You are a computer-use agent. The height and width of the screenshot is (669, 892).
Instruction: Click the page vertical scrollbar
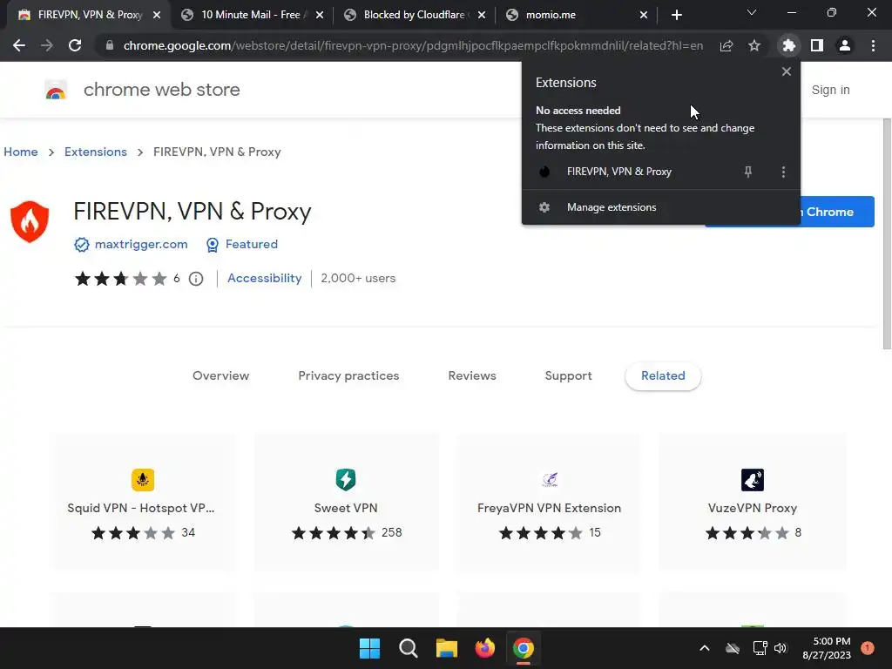(x=886, y=233)
